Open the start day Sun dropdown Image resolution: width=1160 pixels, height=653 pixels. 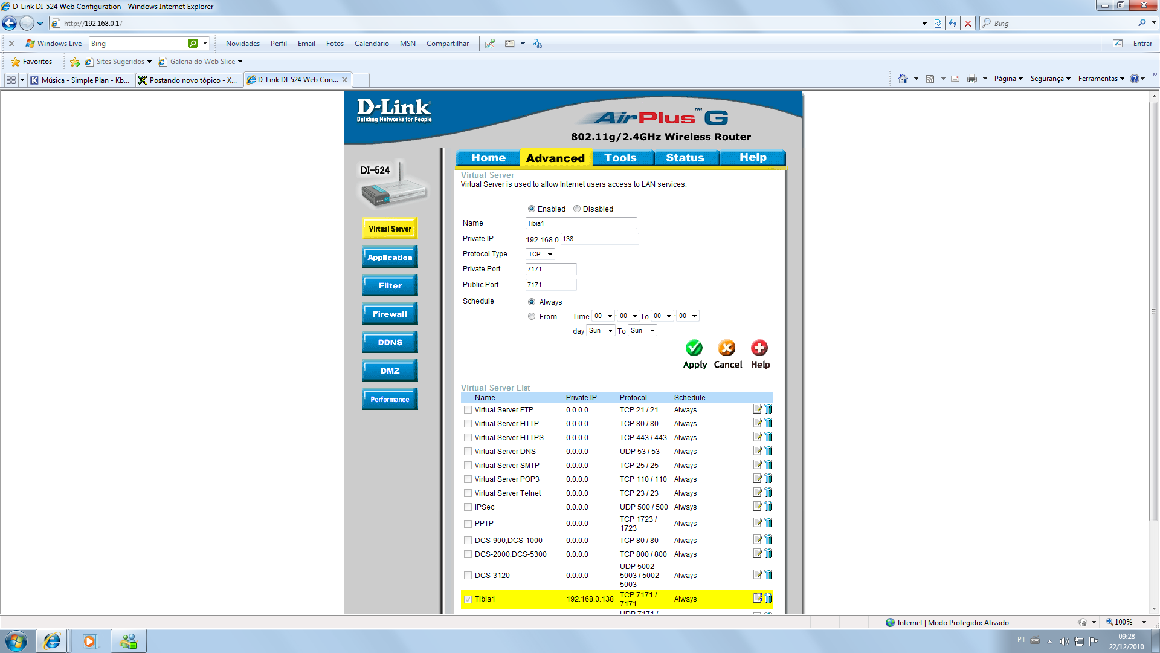tap(601, 330)
